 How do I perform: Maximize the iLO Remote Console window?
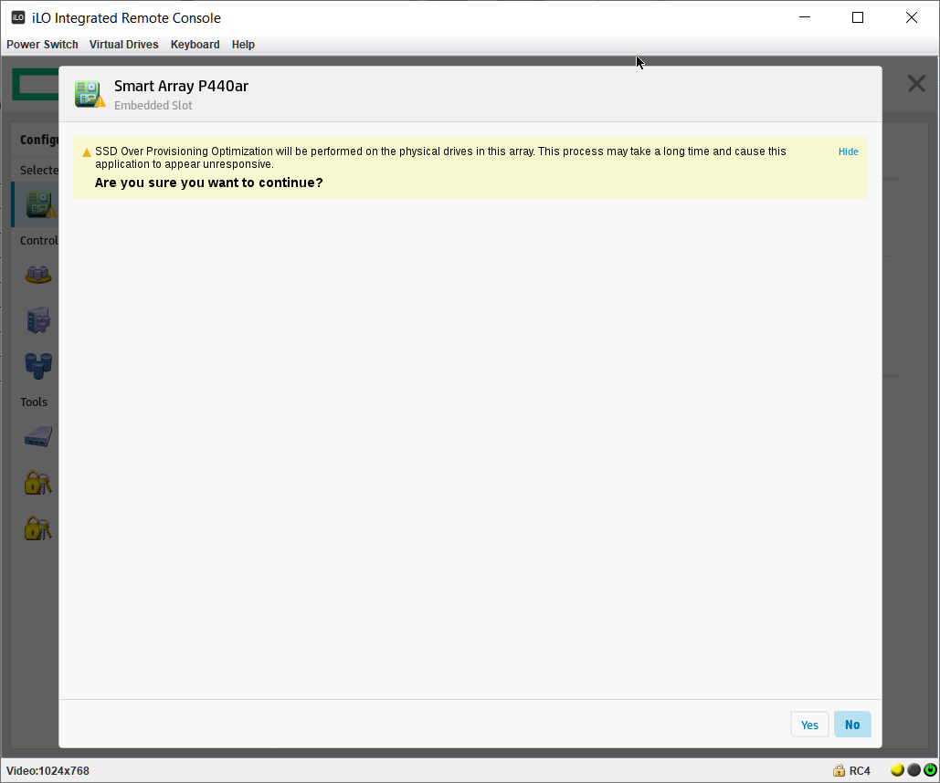pyautogui.click(x=857, y=17)
